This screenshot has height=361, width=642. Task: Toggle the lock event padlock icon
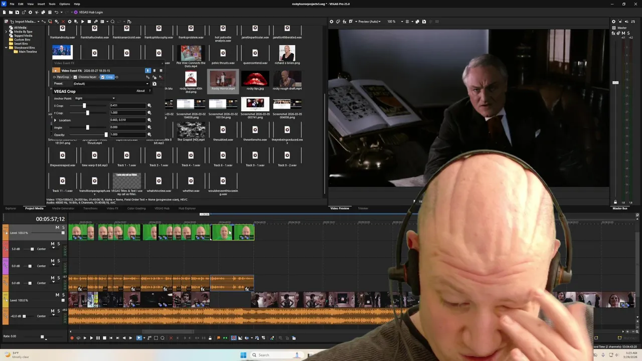click(x=210, y=338)
